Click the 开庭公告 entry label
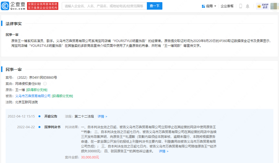Image resolution: width=279 pixels, height=163 pixels. 51,116
